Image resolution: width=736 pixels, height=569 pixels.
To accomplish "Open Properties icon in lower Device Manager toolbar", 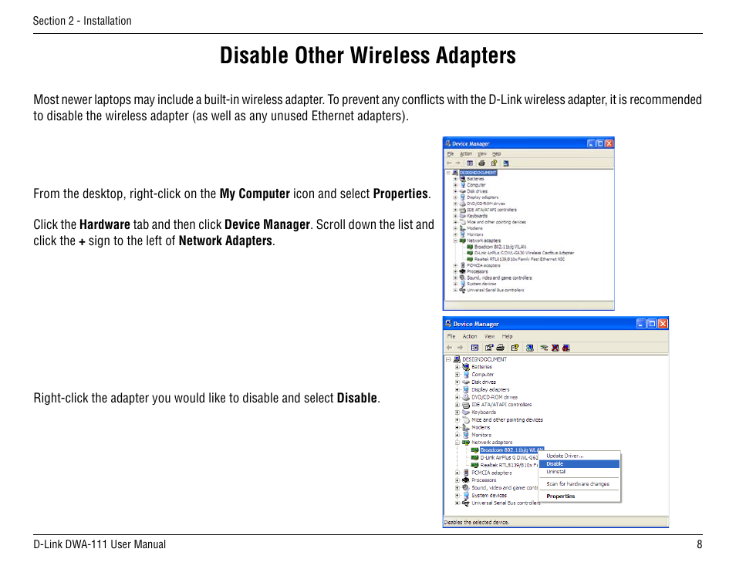I will pyautogui.click(x=488, y=348).
